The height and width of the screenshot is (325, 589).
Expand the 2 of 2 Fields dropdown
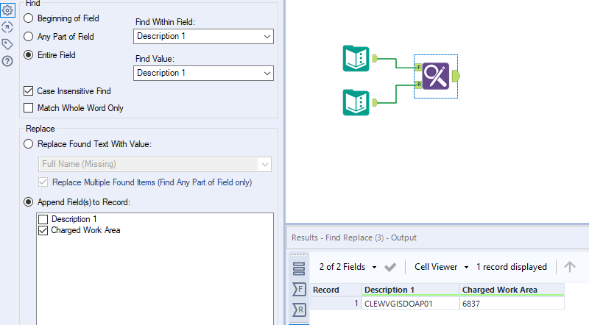pyautogui.click(x=348, y=267)
